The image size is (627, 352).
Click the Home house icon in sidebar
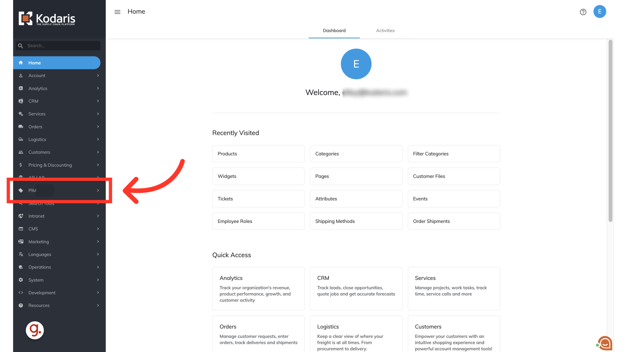[x=21, y=63]
